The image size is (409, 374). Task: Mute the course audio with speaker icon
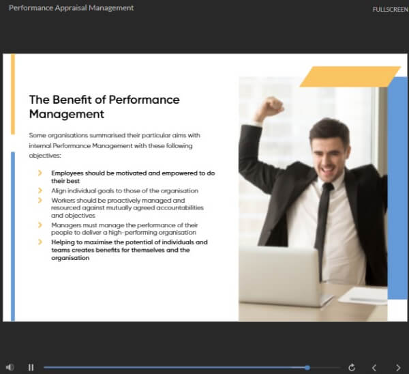[x=10, y=367]
